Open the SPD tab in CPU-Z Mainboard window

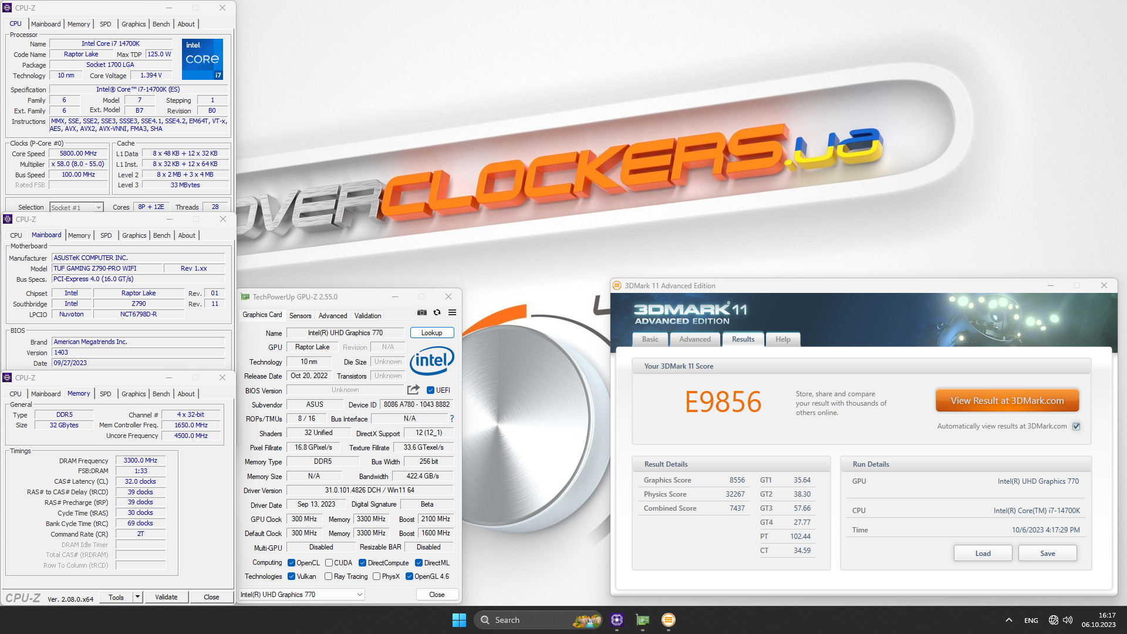coord(106,235)
